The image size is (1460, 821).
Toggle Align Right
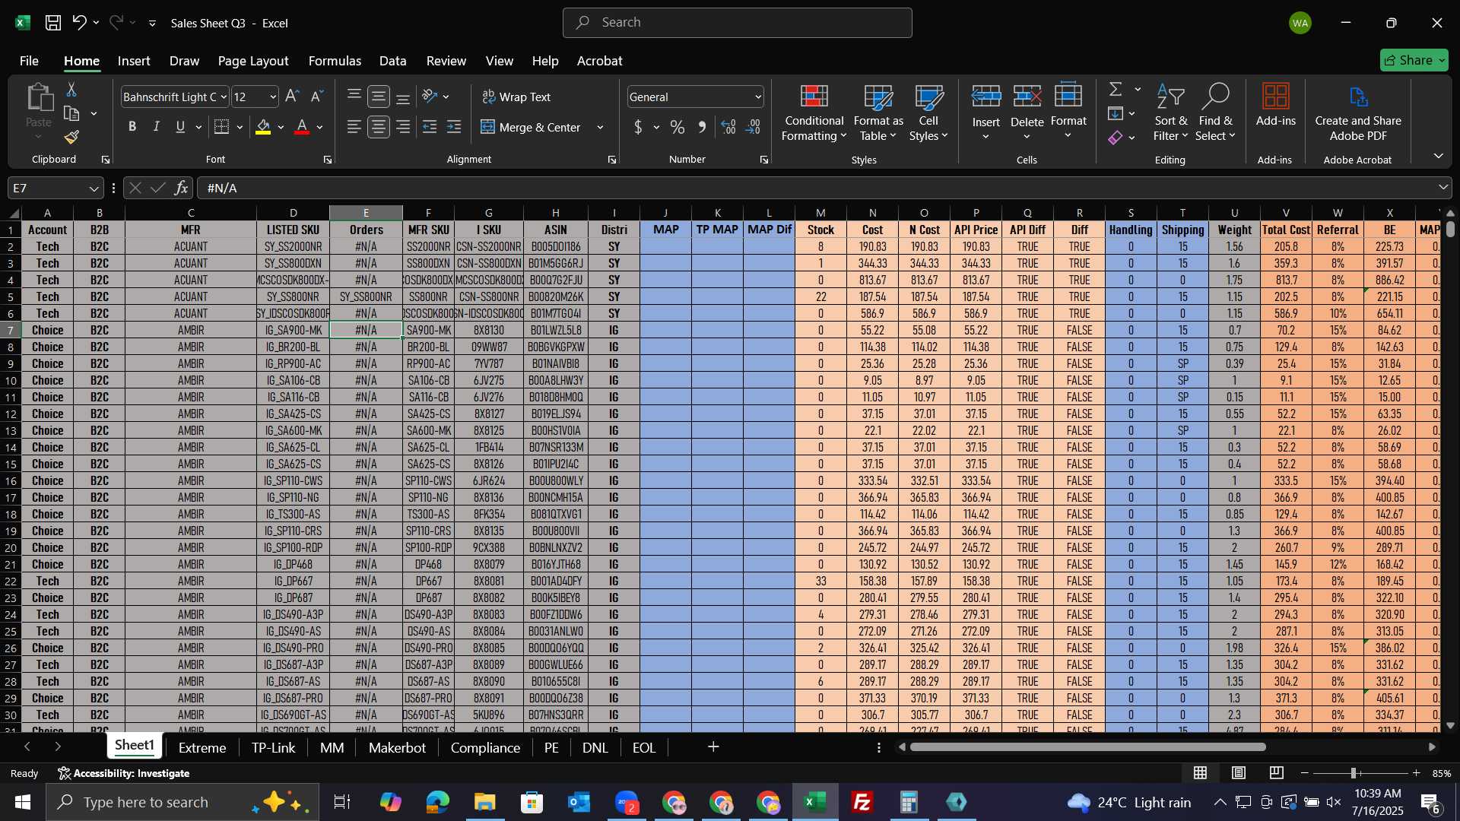[403, 127]
